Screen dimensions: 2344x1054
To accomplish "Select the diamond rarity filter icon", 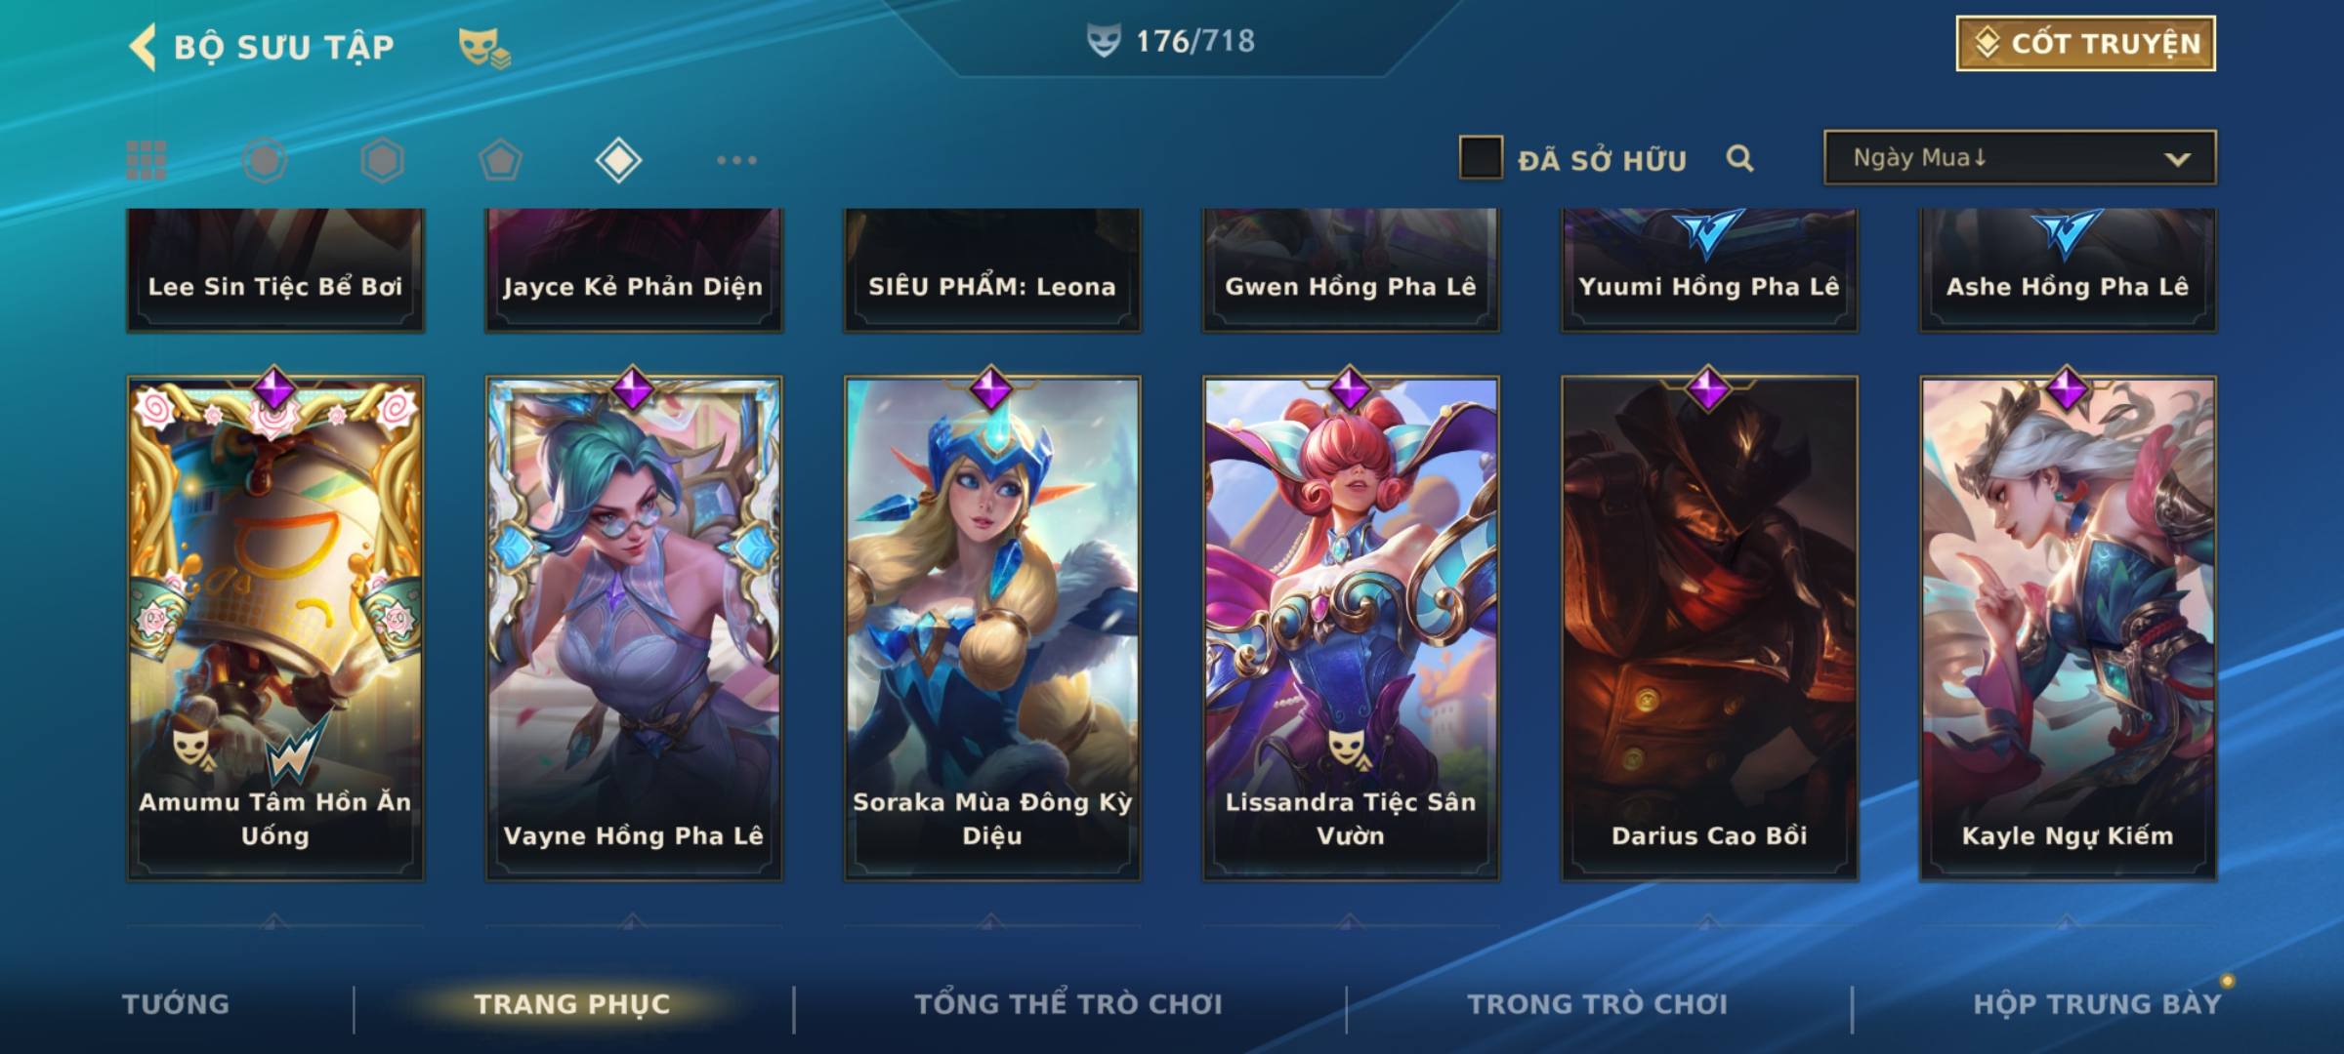I will (618, 160).
